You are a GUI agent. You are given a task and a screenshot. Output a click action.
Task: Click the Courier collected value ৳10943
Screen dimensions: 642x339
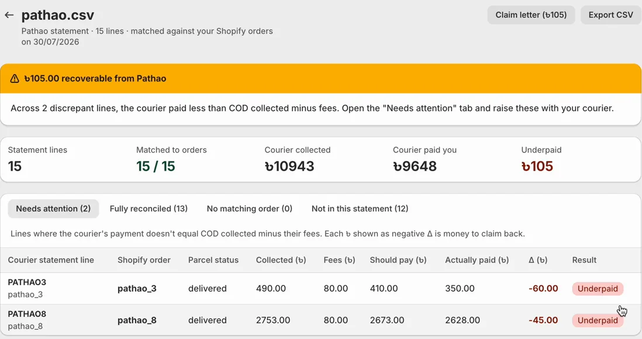(289, 166)
